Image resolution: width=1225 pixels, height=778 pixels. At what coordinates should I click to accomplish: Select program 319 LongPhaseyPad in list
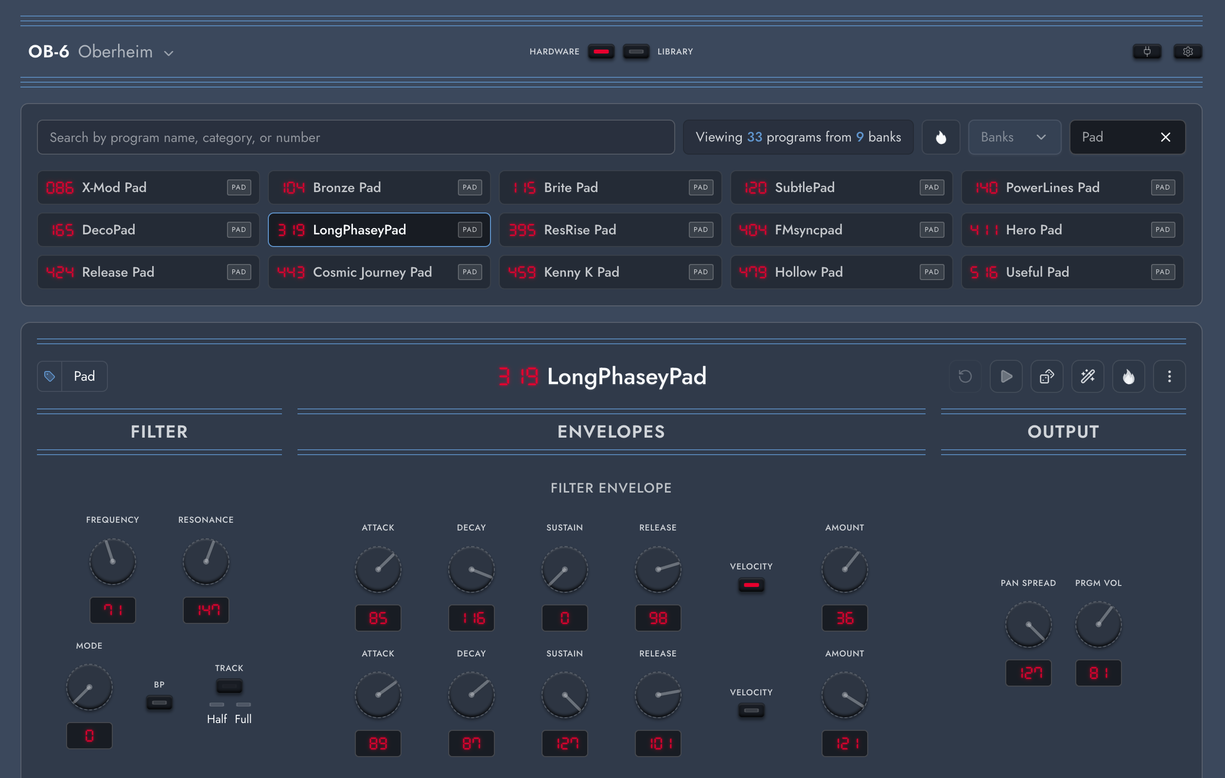point(379,230)
